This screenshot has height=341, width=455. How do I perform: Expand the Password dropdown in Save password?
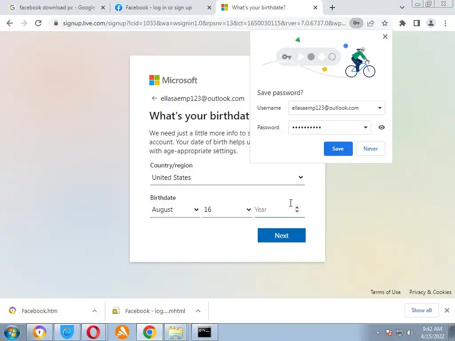click(365, 127)
